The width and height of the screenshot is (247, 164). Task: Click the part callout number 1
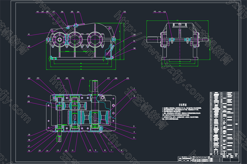(134, 89)
